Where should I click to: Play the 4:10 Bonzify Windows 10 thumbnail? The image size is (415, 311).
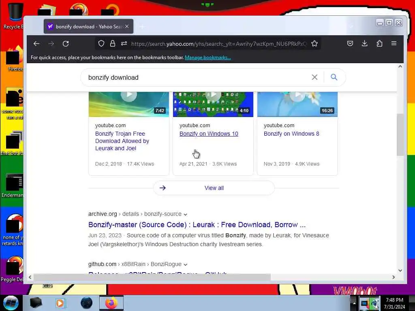tap(213, 104)
